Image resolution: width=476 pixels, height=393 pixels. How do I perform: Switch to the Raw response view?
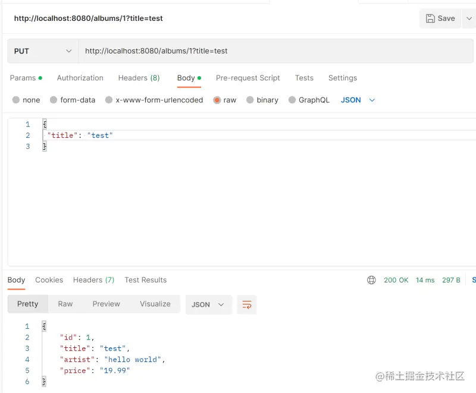click(65, 304)
